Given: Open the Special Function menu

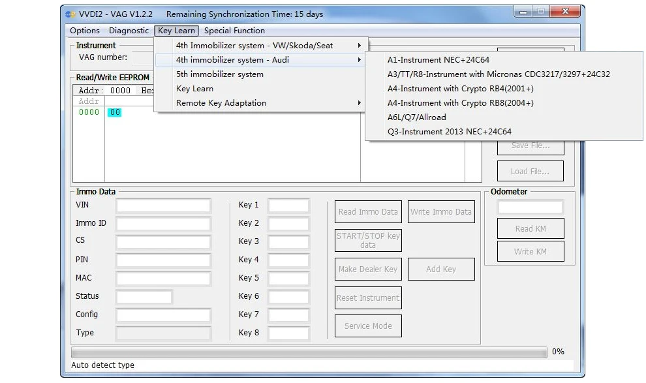Looking at the screenshot, I should 234,31.
